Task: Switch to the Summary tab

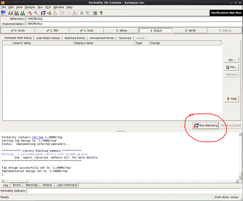Action: click(x=125, y=38)
